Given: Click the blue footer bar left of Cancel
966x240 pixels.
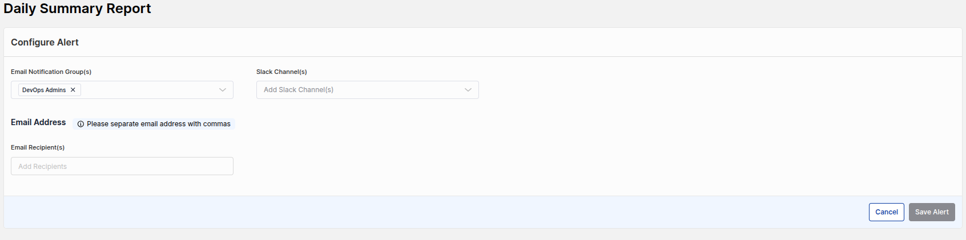Looking at the screenshot, I should pos(434,212).
